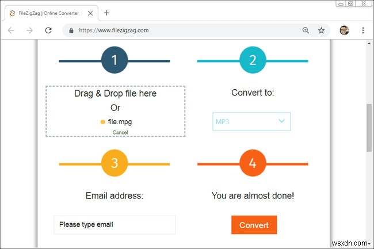Viewport: 374px width, 249px height.
Task: Click the FileZigZag favicon on the tab
Action: click(13, 13)
